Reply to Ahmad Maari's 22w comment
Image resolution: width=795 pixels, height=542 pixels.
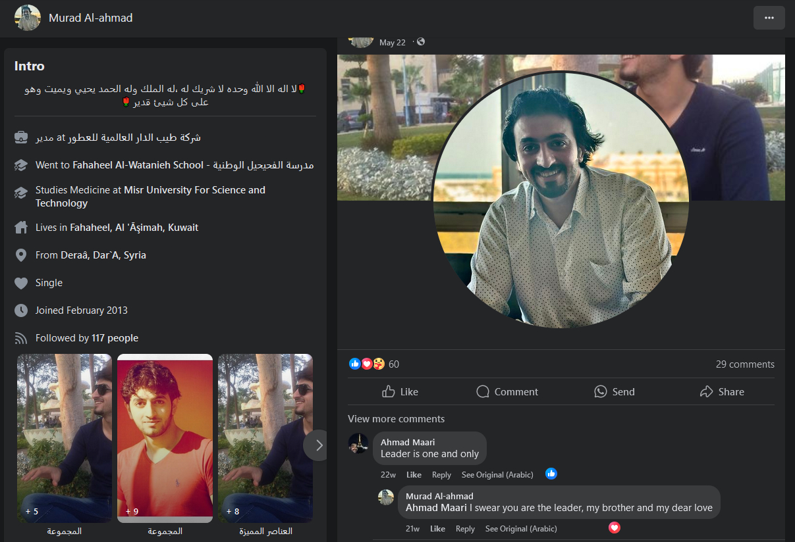tap(441, 475)
